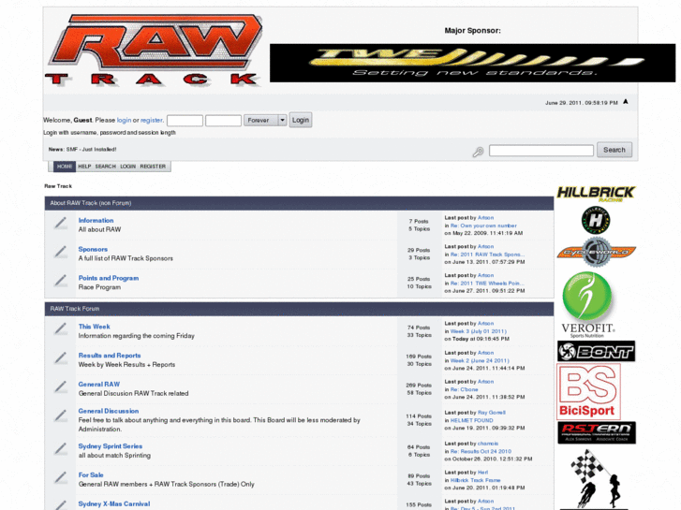681x510 pixels.
Task: Follow the register link in welcome text
Action: pyautogui.click(x=151, y=120)
